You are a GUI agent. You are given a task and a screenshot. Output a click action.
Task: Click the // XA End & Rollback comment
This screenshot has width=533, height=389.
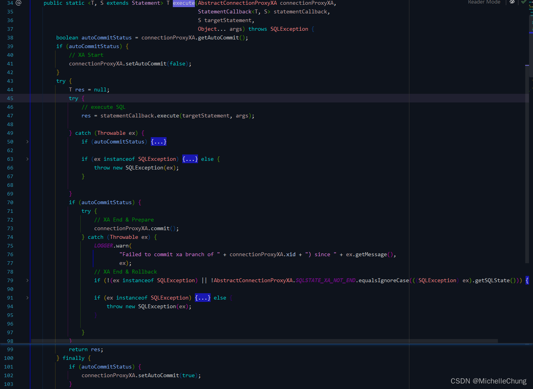tap(126, 272)
